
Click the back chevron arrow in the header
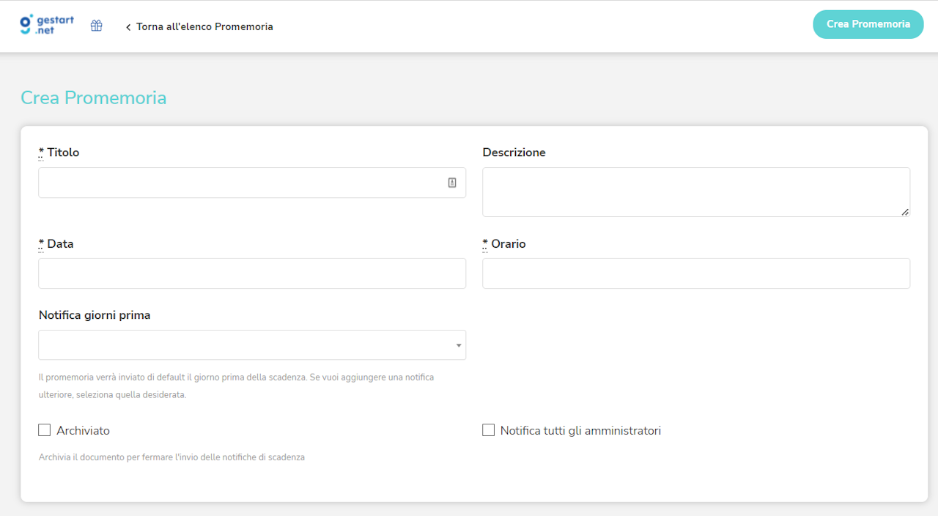(128, 26)
